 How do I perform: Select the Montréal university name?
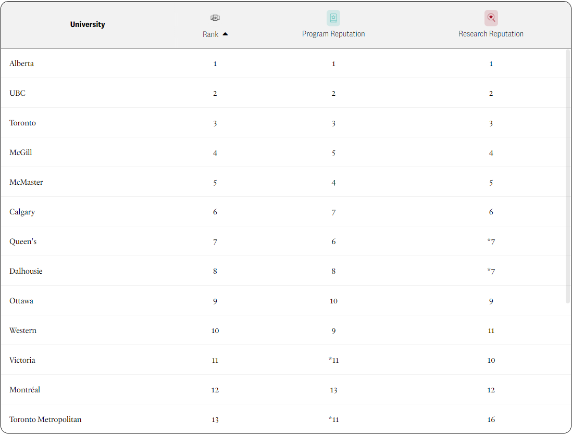point(25,390)
